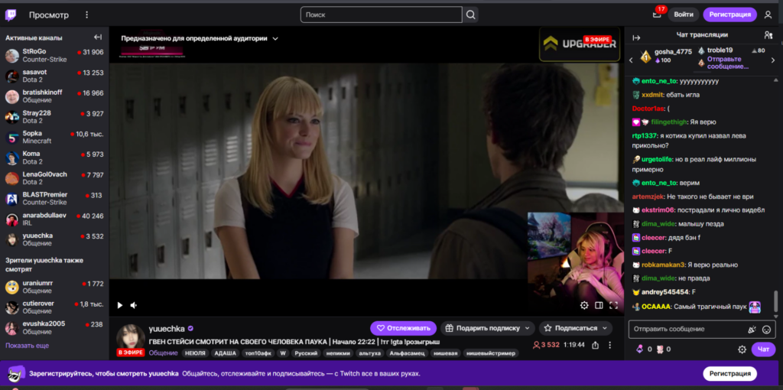
Task: Click the top Регистрация button
Action: [x=729, y=15]
